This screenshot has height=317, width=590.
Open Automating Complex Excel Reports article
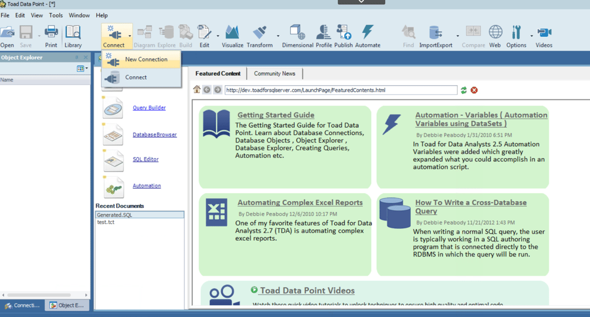click(x=300, y=202)
